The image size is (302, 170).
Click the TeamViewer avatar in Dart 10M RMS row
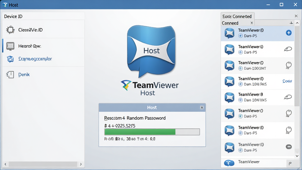tap(229, 81)
